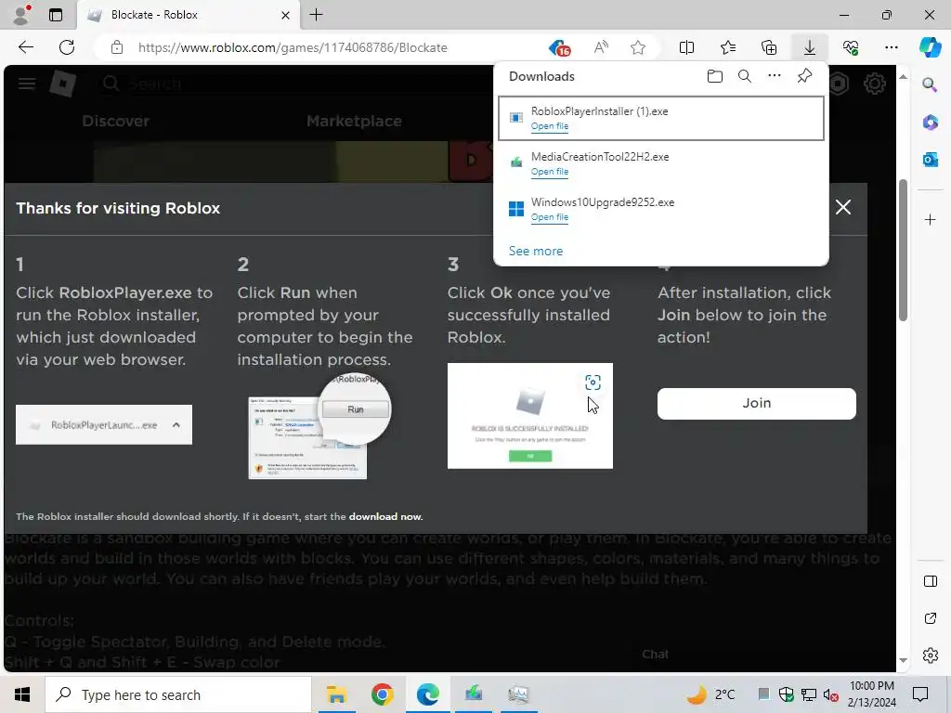
Task: Open downloads folder icon
Action: point(715,76)
